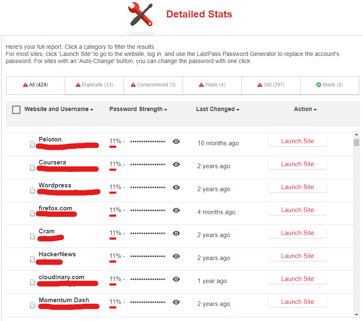Click the Detailed Stats heading
The image size is (363, 321).
pos(199,14)
